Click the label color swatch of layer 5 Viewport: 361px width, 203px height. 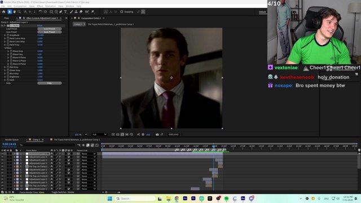click(17, 166)
